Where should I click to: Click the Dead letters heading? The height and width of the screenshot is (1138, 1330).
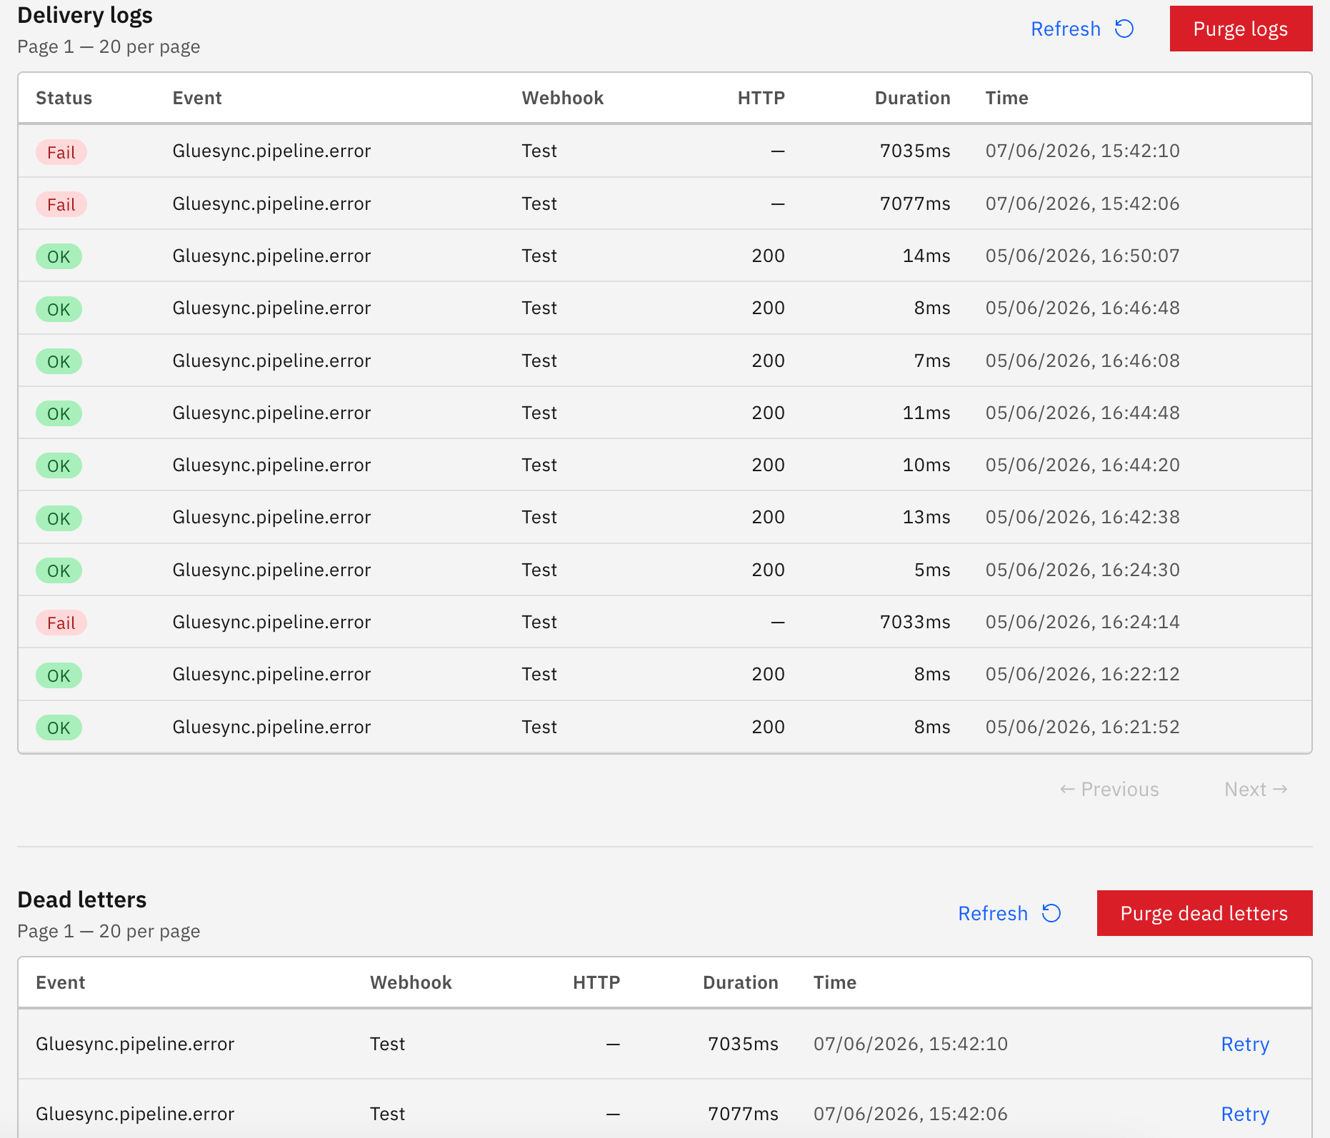coord(82,900)
